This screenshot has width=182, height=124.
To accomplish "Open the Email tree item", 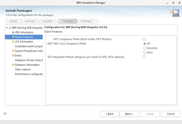I will coord(18,55).
